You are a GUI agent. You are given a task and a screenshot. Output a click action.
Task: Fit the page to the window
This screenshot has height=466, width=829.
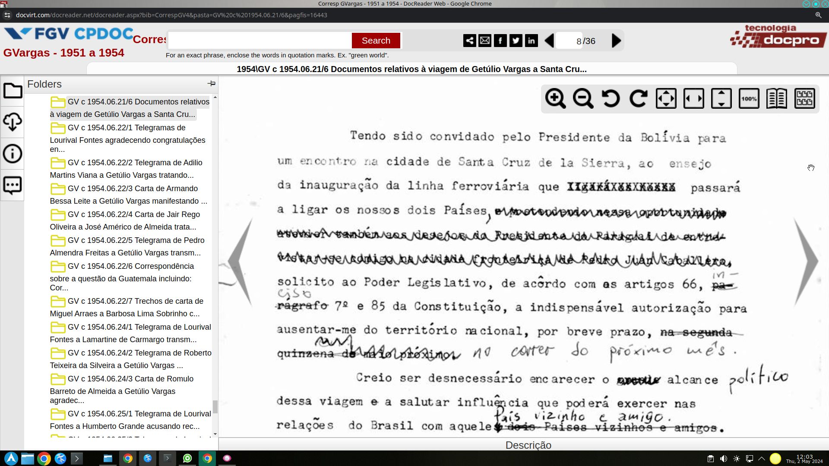(666, 99)
